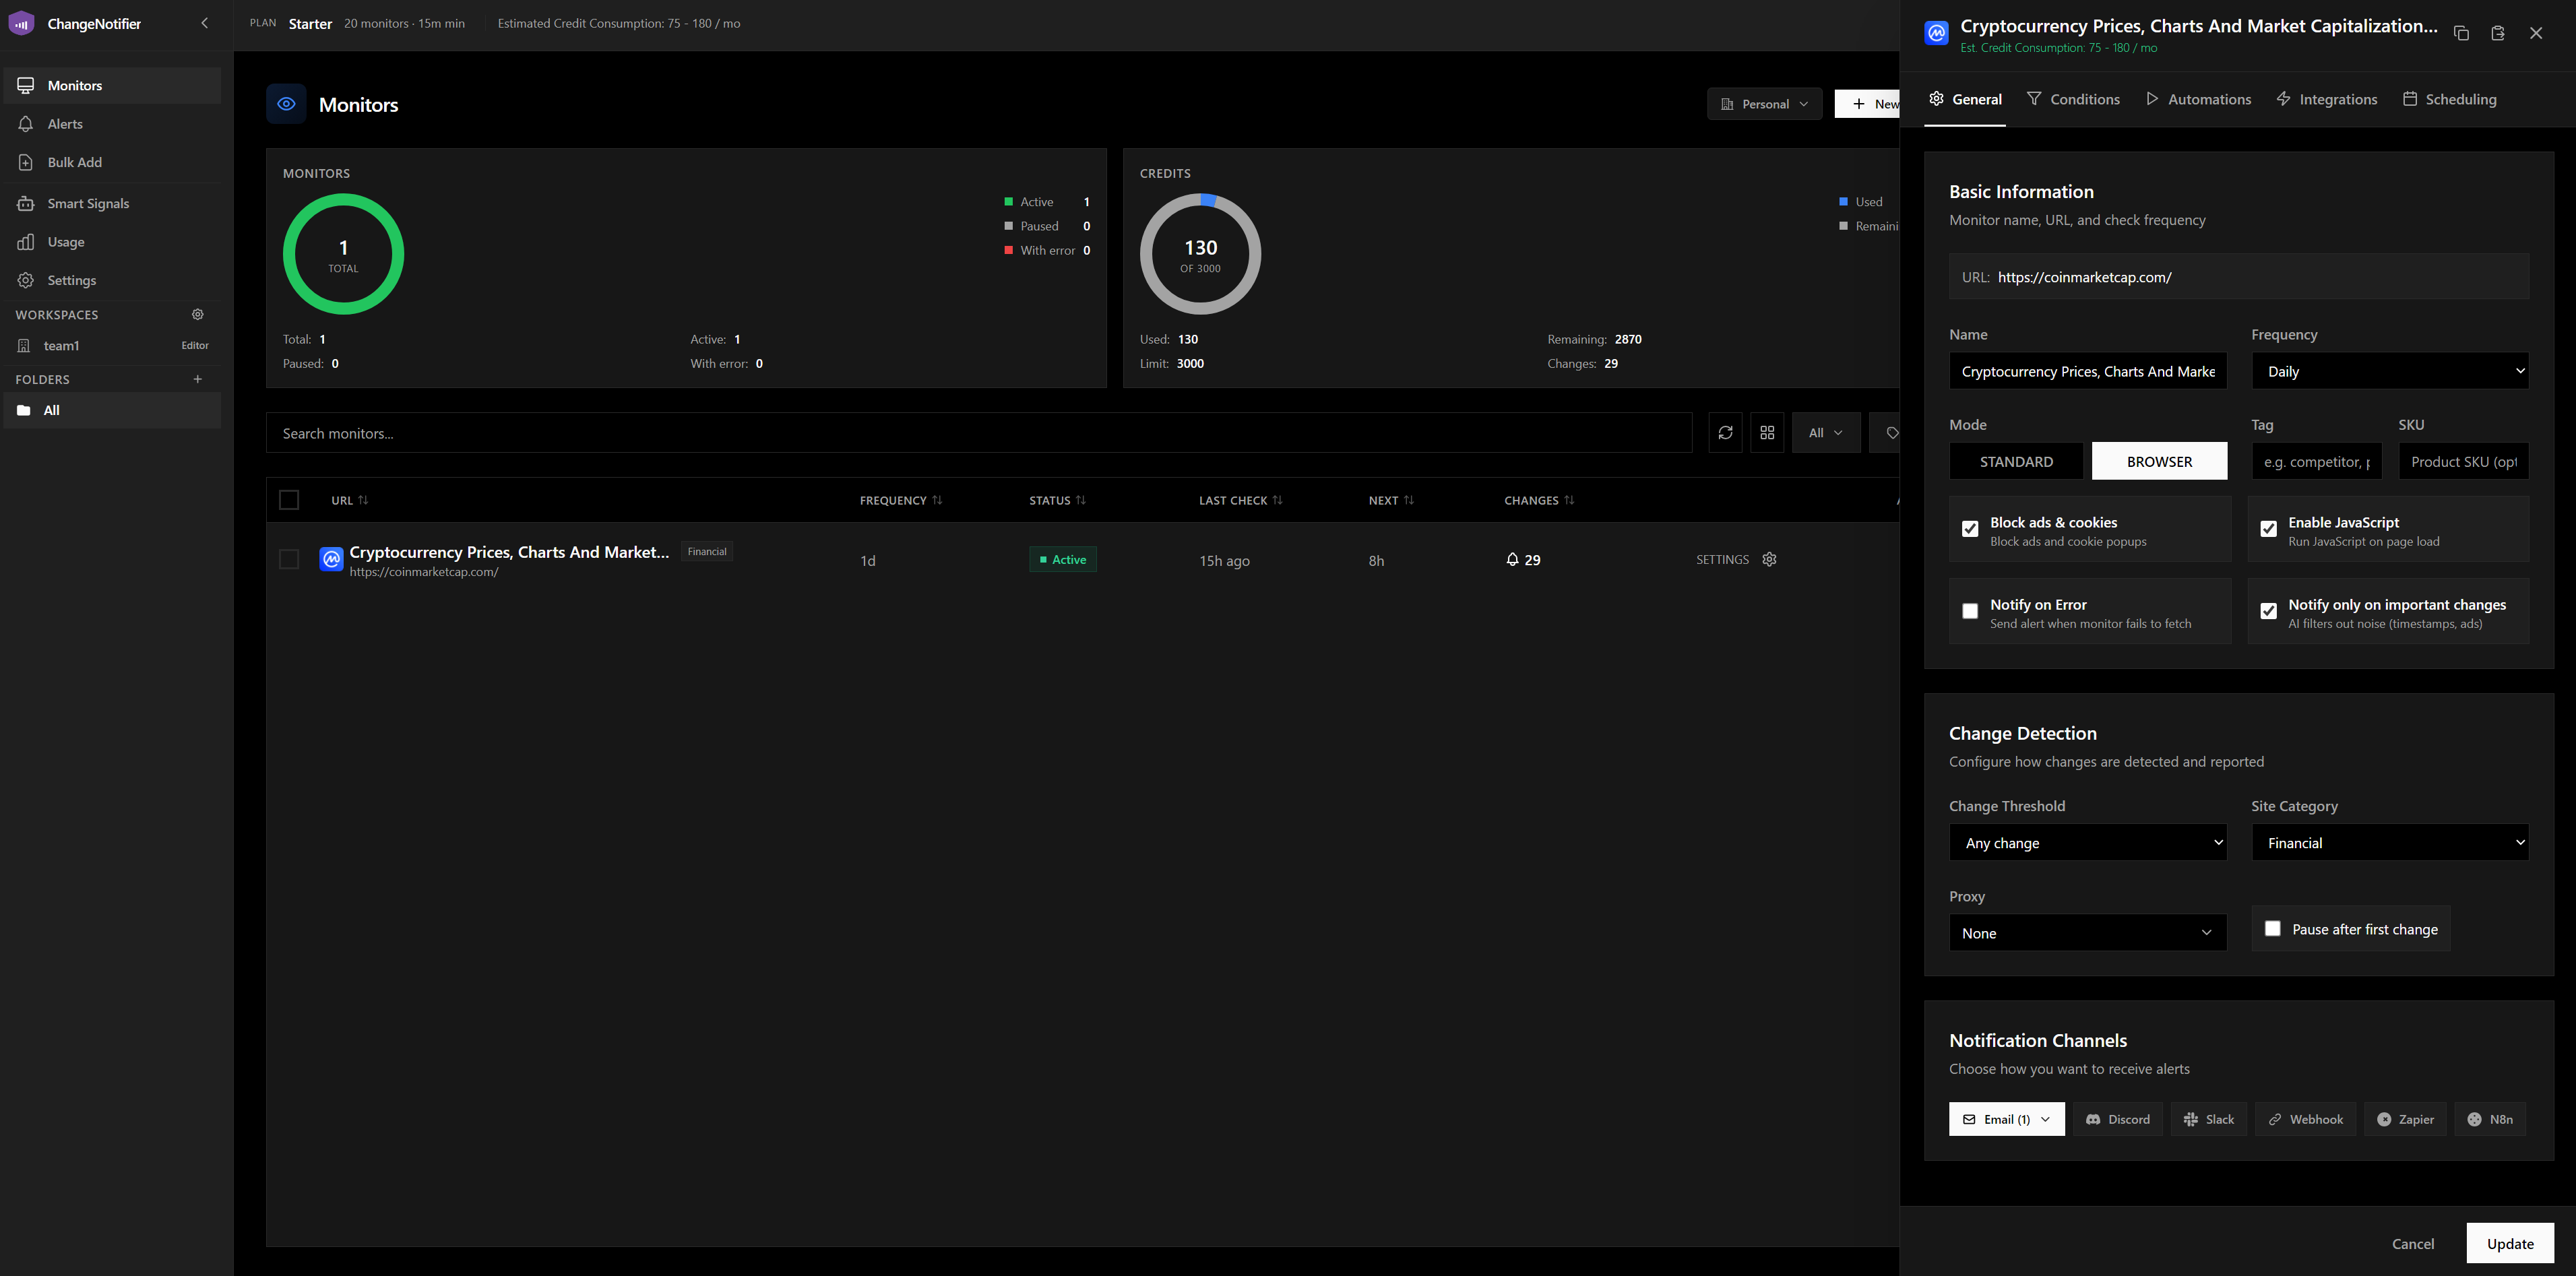Screen dimensions: 2576x1276
Task: Select STANDARD mode
Action: click(2016, 461)
